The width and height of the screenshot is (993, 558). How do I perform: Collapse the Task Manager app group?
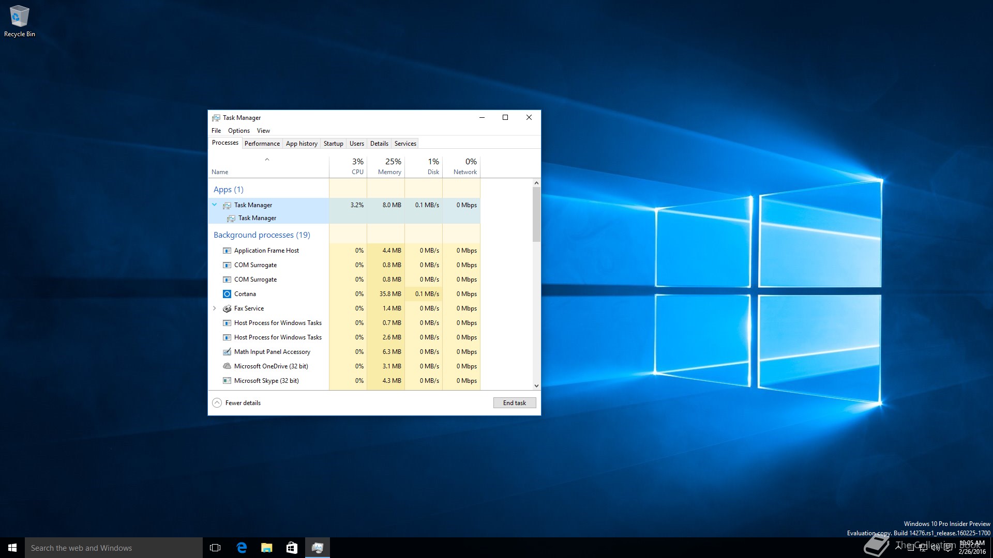click(215, 205)
